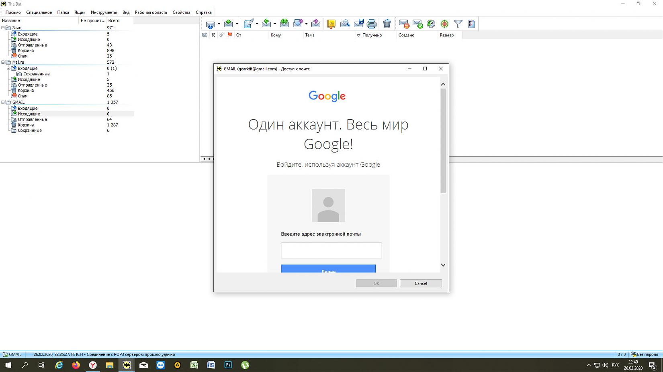Open the Ящик menu

pyautogui.click(x=80, y=12)
